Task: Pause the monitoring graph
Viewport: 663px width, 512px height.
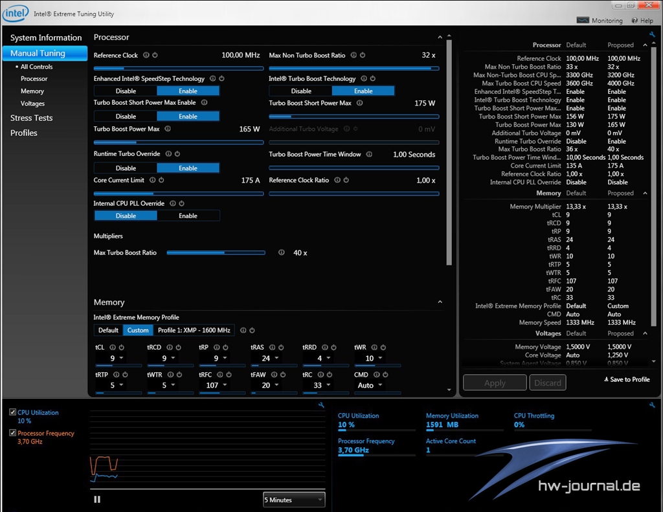Action: click(x=97, y=499)
